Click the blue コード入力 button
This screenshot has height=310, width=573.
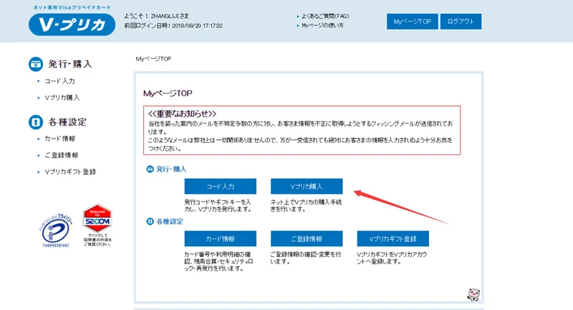[220, 186]
